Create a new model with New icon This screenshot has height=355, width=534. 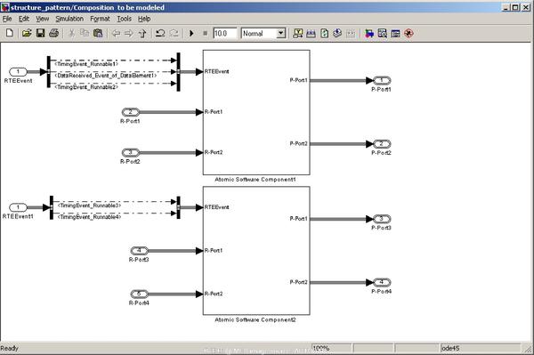tap(10, 33)
